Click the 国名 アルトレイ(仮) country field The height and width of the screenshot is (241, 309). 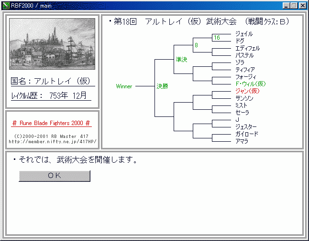pyautogui.click(x=51, y=81)
